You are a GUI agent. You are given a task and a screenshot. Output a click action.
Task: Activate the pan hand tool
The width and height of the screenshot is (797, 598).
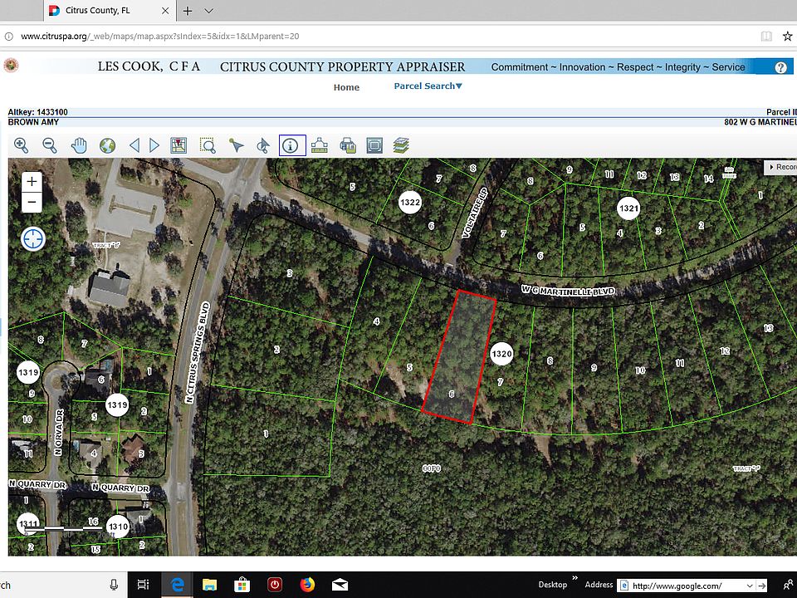click(79, 145)
